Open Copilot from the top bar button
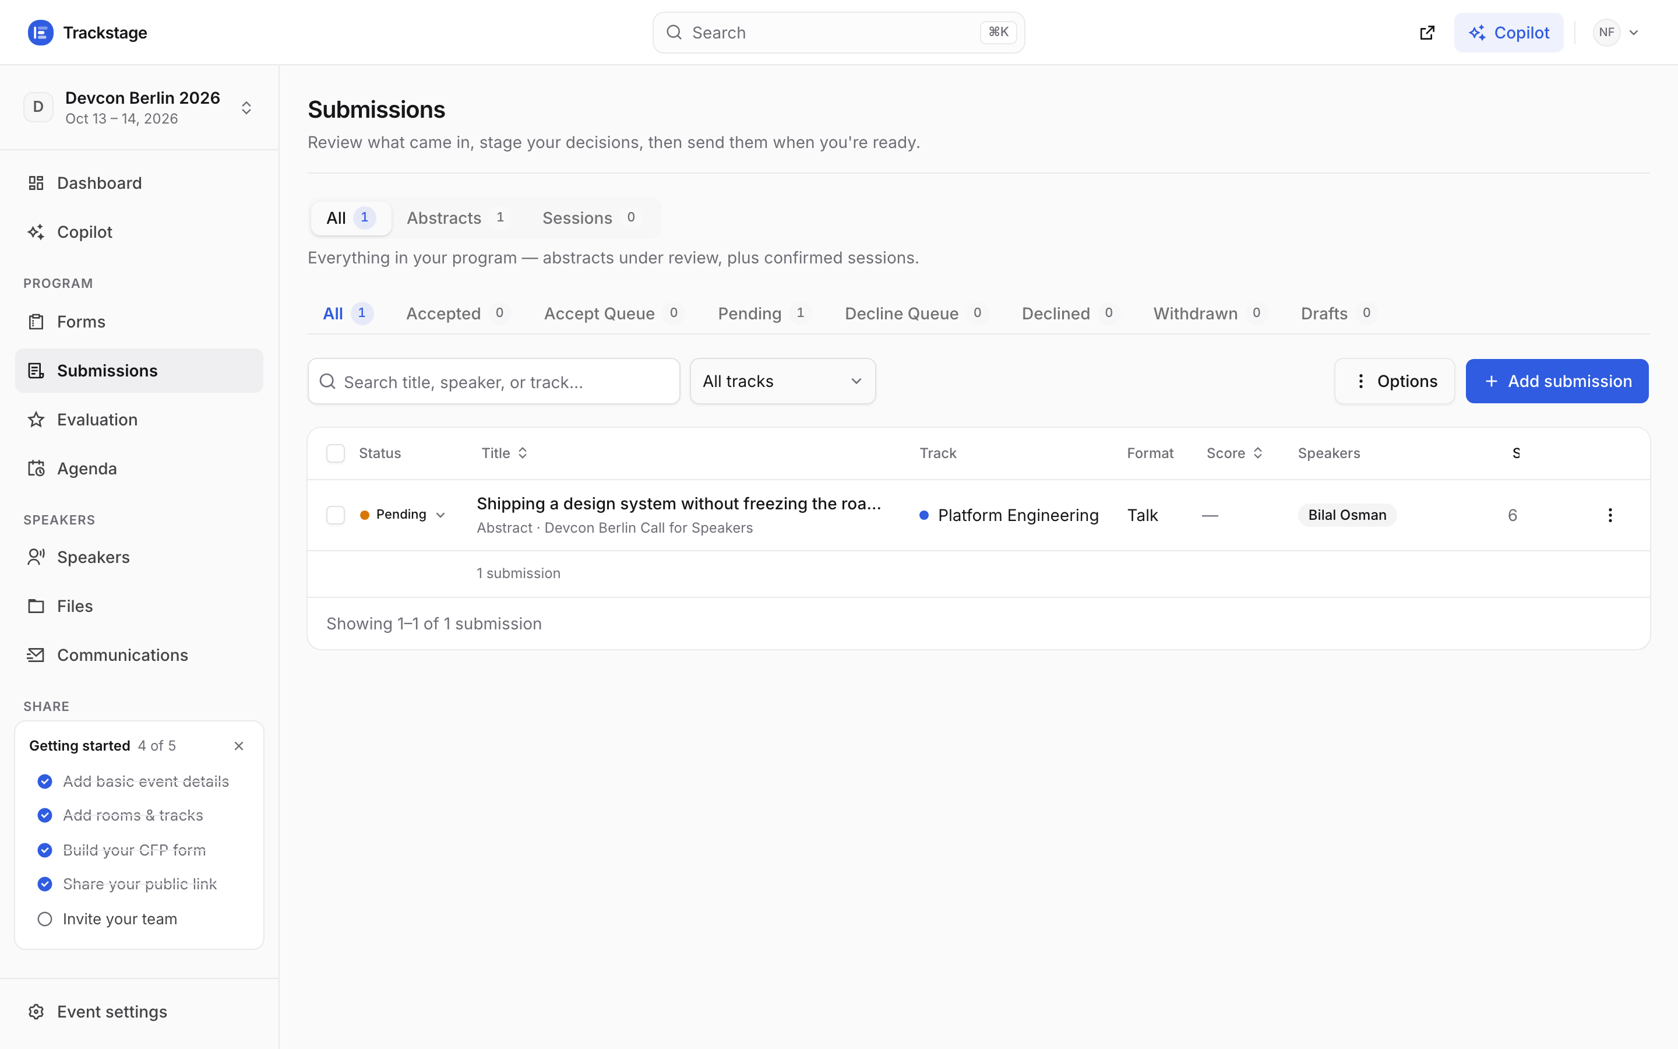This screenshot has width=1678, height=1049. [x=1508, y=33]
